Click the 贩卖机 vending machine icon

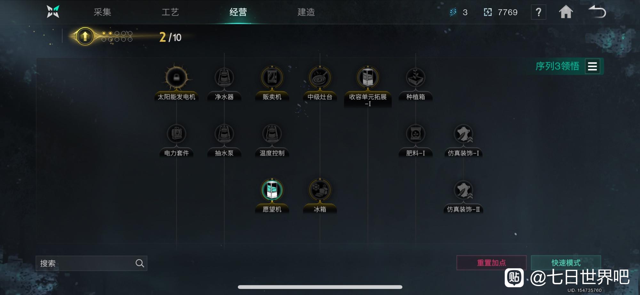[272, 78]
